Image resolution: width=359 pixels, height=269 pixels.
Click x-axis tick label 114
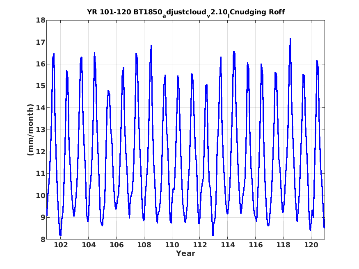[228, 245]
